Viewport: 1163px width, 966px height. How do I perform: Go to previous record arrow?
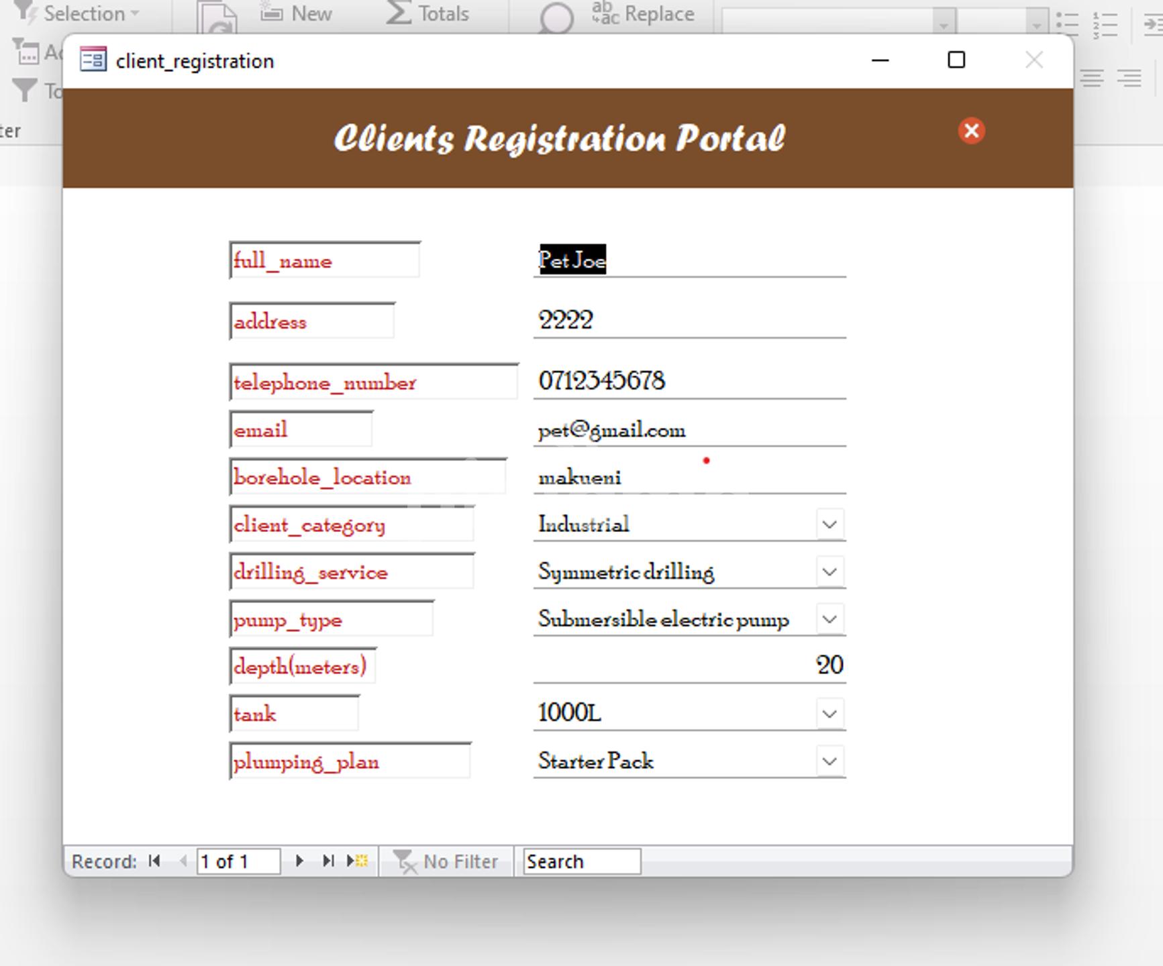coord(183,861)
